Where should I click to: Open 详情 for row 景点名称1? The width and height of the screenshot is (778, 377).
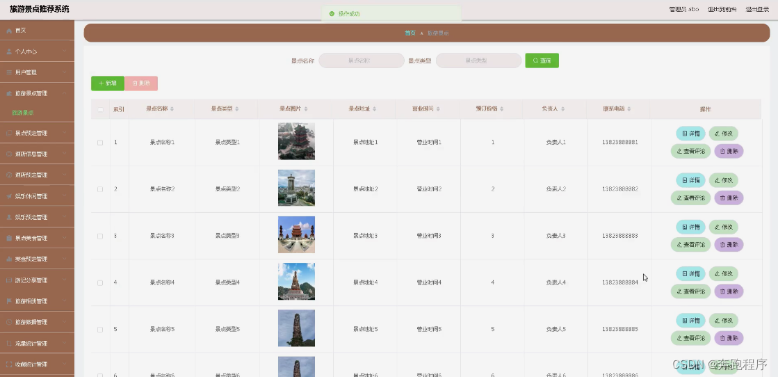tap(690, 134)
